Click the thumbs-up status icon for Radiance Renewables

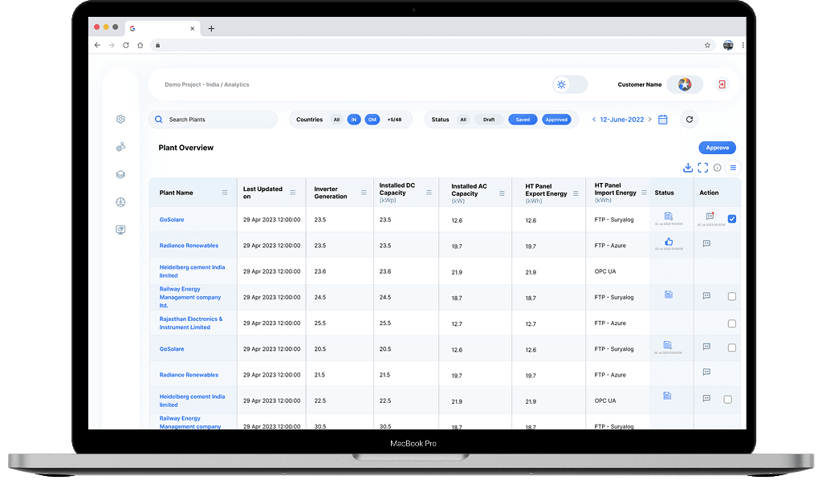669,242
